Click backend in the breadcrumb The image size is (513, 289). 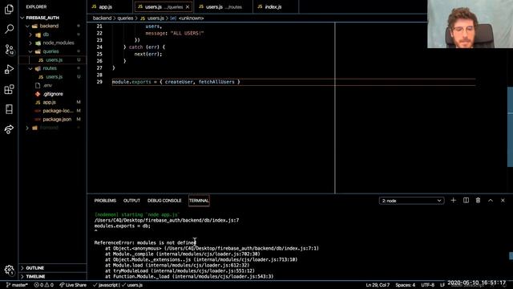(102, 18)
